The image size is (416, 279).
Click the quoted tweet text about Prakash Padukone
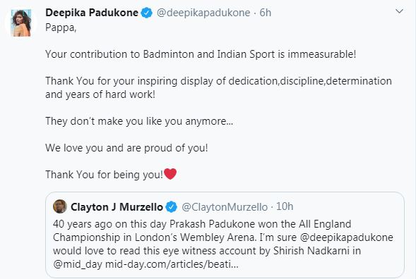click(x=223, y=244)
